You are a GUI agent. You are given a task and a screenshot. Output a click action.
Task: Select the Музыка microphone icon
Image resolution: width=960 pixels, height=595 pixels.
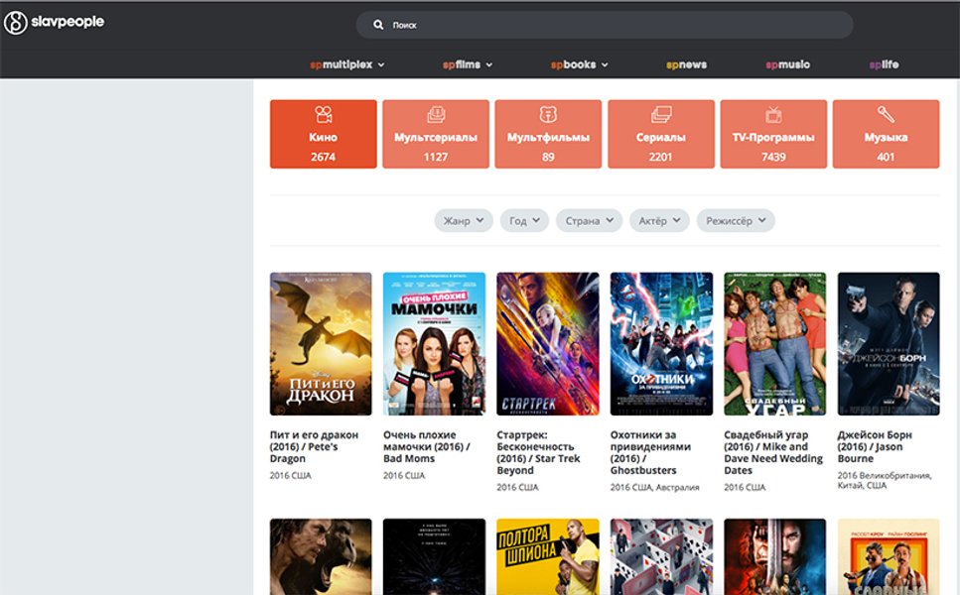click(886, 115)
